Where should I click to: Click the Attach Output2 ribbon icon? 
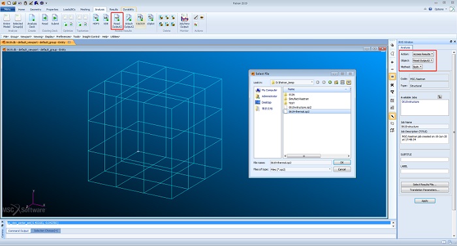tap(129, 21)
